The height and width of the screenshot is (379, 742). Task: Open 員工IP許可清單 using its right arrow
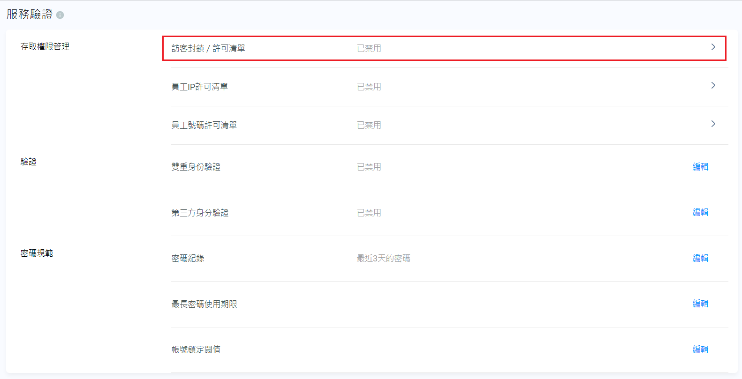coord(713,86)
